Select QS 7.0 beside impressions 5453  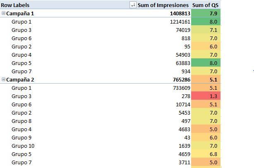tap(206, 113)
